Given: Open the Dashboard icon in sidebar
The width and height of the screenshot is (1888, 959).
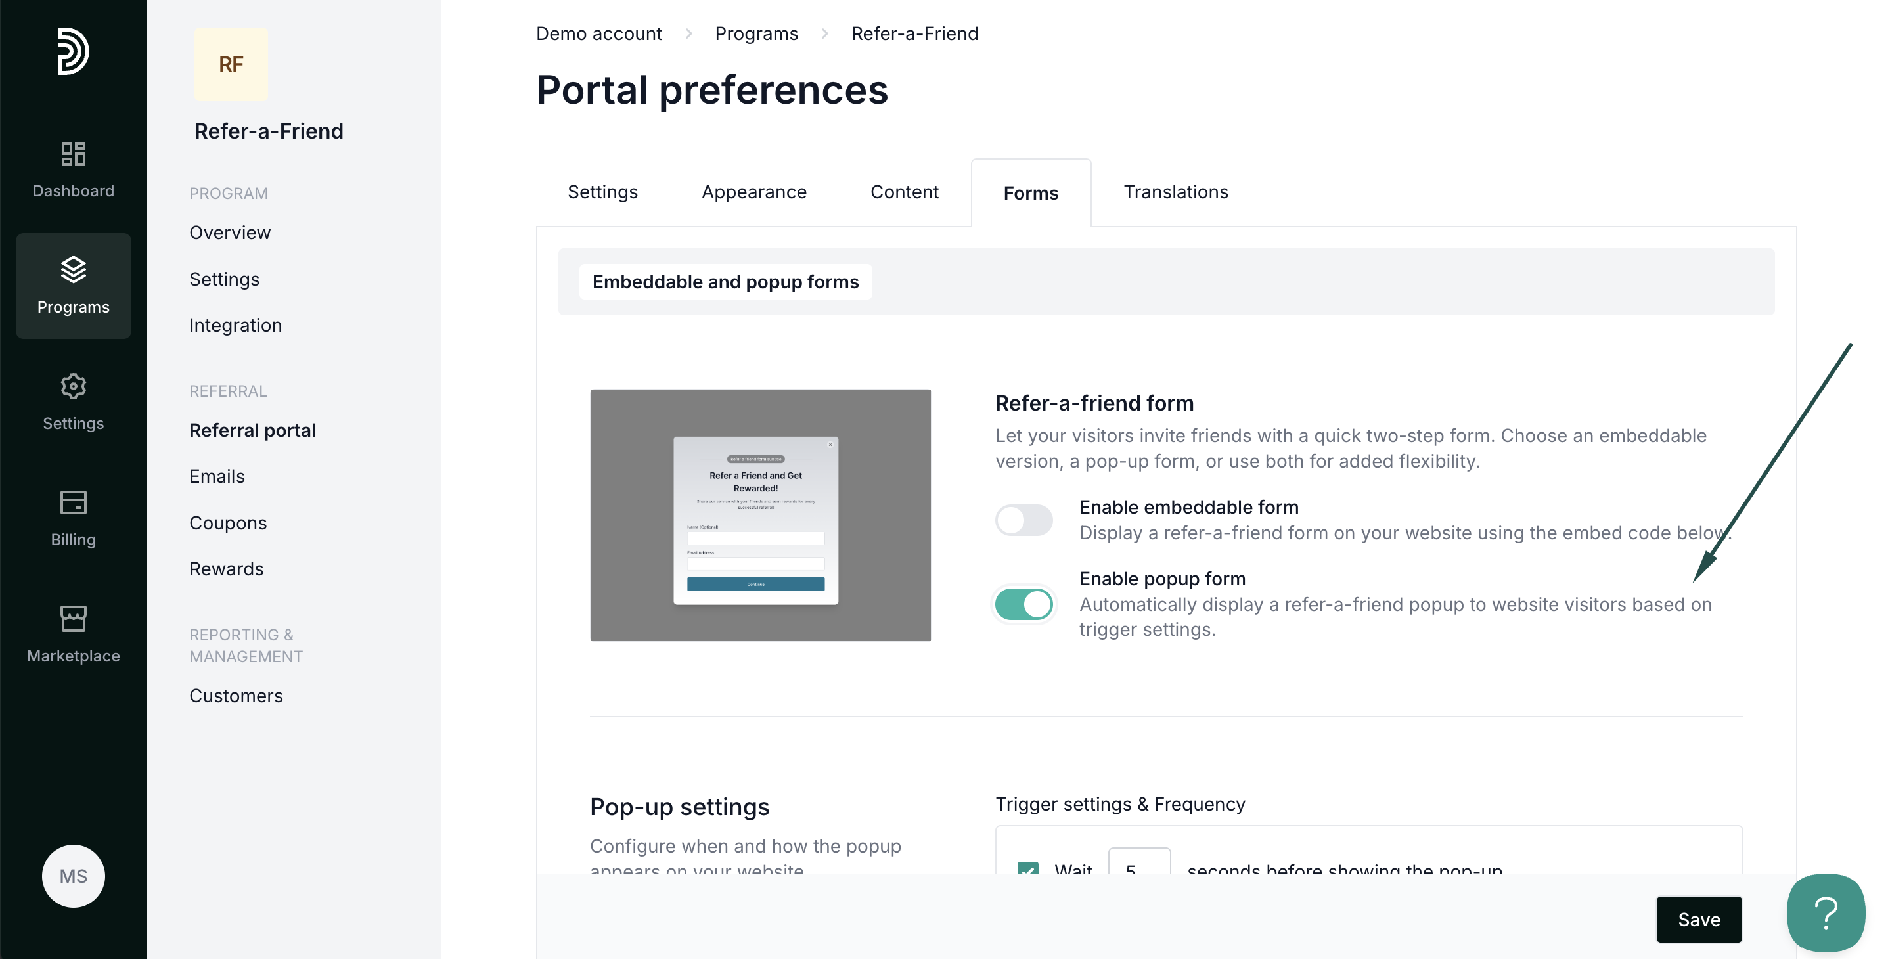Looking at the screenshot, I should coord(72,154).
